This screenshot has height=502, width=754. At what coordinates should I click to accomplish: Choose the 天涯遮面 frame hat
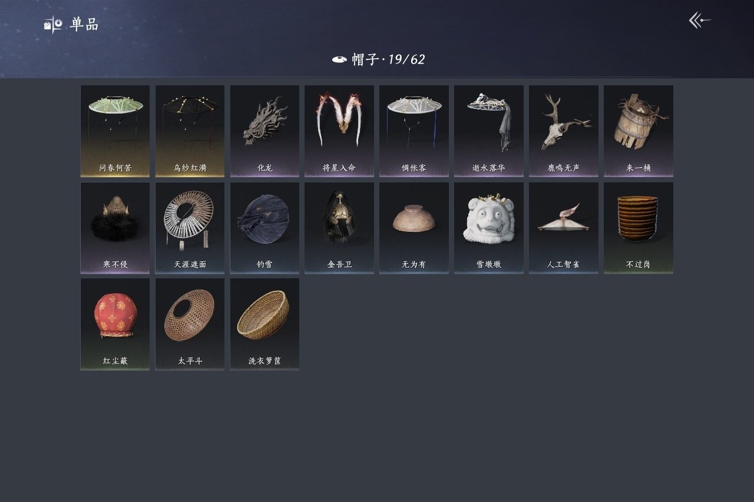(x=190, y=228)
